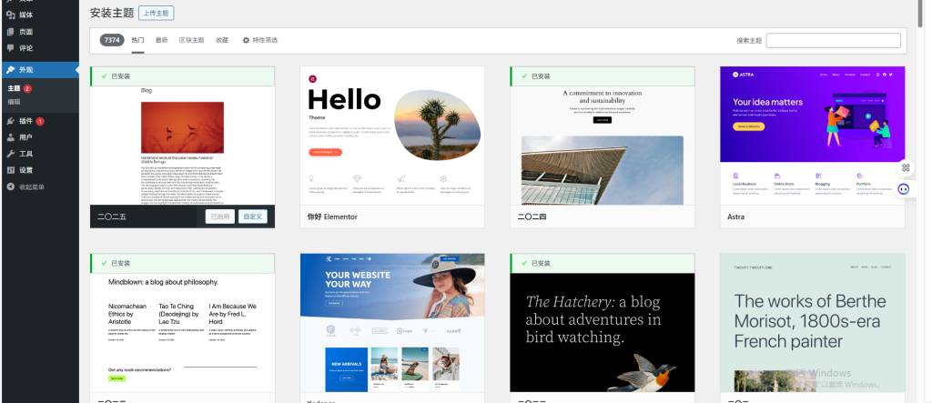Click the 你好 Elementor theme name
The image size is (932, 403).
(332, 217)
